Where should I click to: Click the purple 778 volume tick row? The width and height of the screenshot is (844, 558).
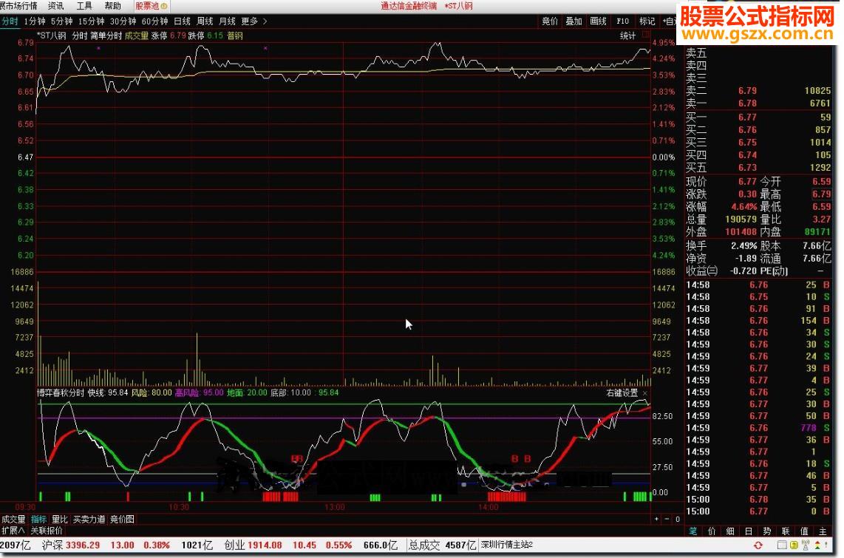tap(758, 428)
